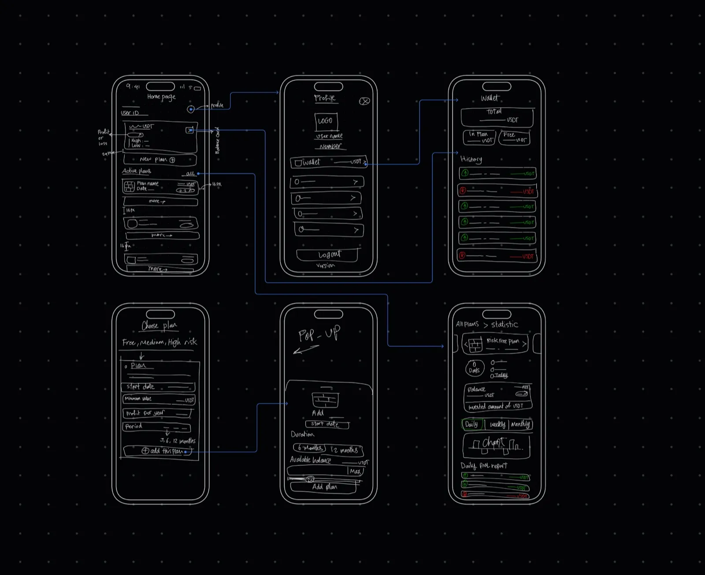Tap the brick icon in the Pop-up sheet
This screenshot has height=575, width=705.
coord(325,400)
